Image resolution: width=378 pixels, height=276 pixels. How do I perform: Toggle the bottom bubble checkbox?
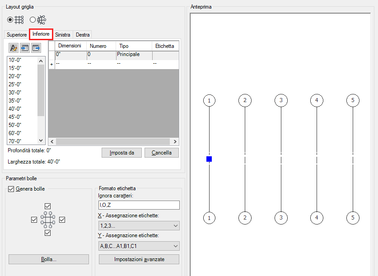point(48,233)
